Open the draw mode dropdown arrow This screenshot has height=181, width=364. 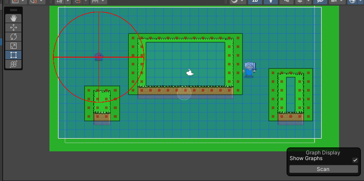point(242,1)
